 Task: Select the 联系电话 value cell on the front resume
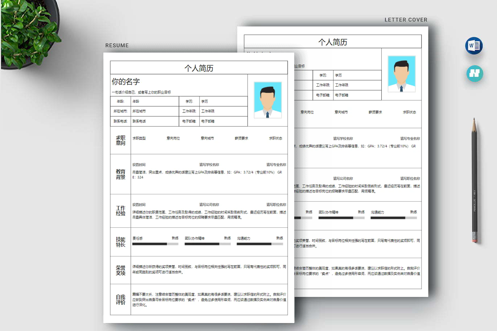155,121
